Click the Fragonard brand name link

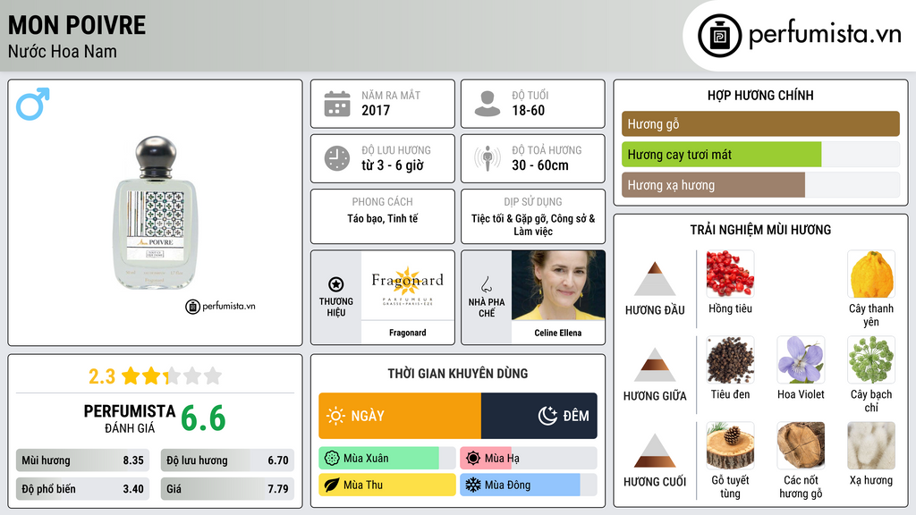(x=408, y=333)
